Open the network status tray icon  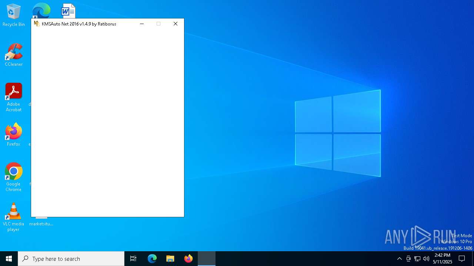pos(417,259)
